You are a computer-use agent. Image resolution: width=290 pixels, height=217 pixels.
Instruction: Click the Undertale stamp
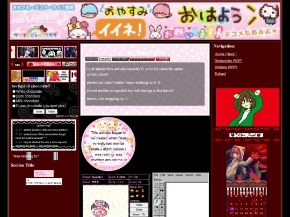coord(52,52)
